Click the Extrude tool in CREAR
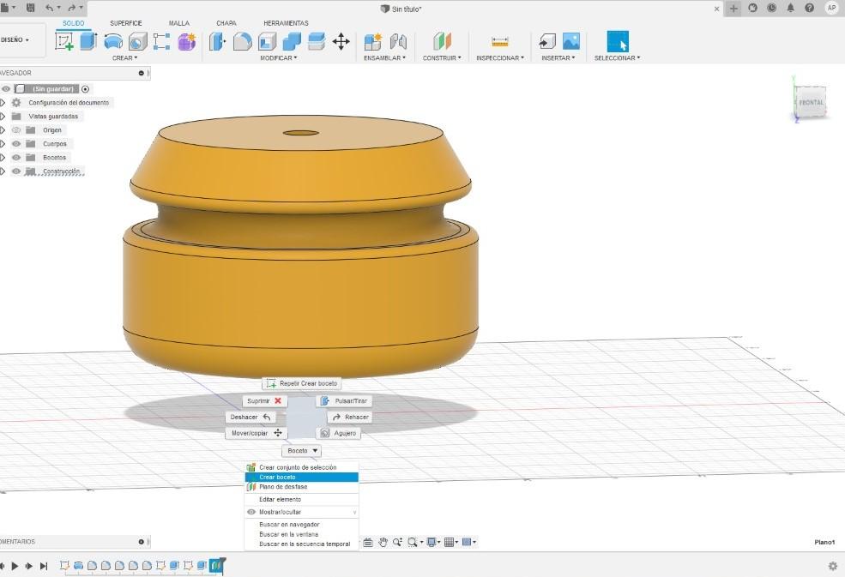This screenshot has height=577, width=845. (x=89, y=41)
